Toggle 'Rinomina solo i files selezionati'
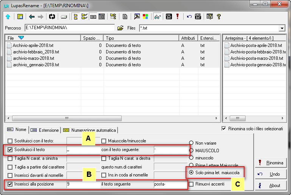The image size is (291, 195). [x=224, y=129]
